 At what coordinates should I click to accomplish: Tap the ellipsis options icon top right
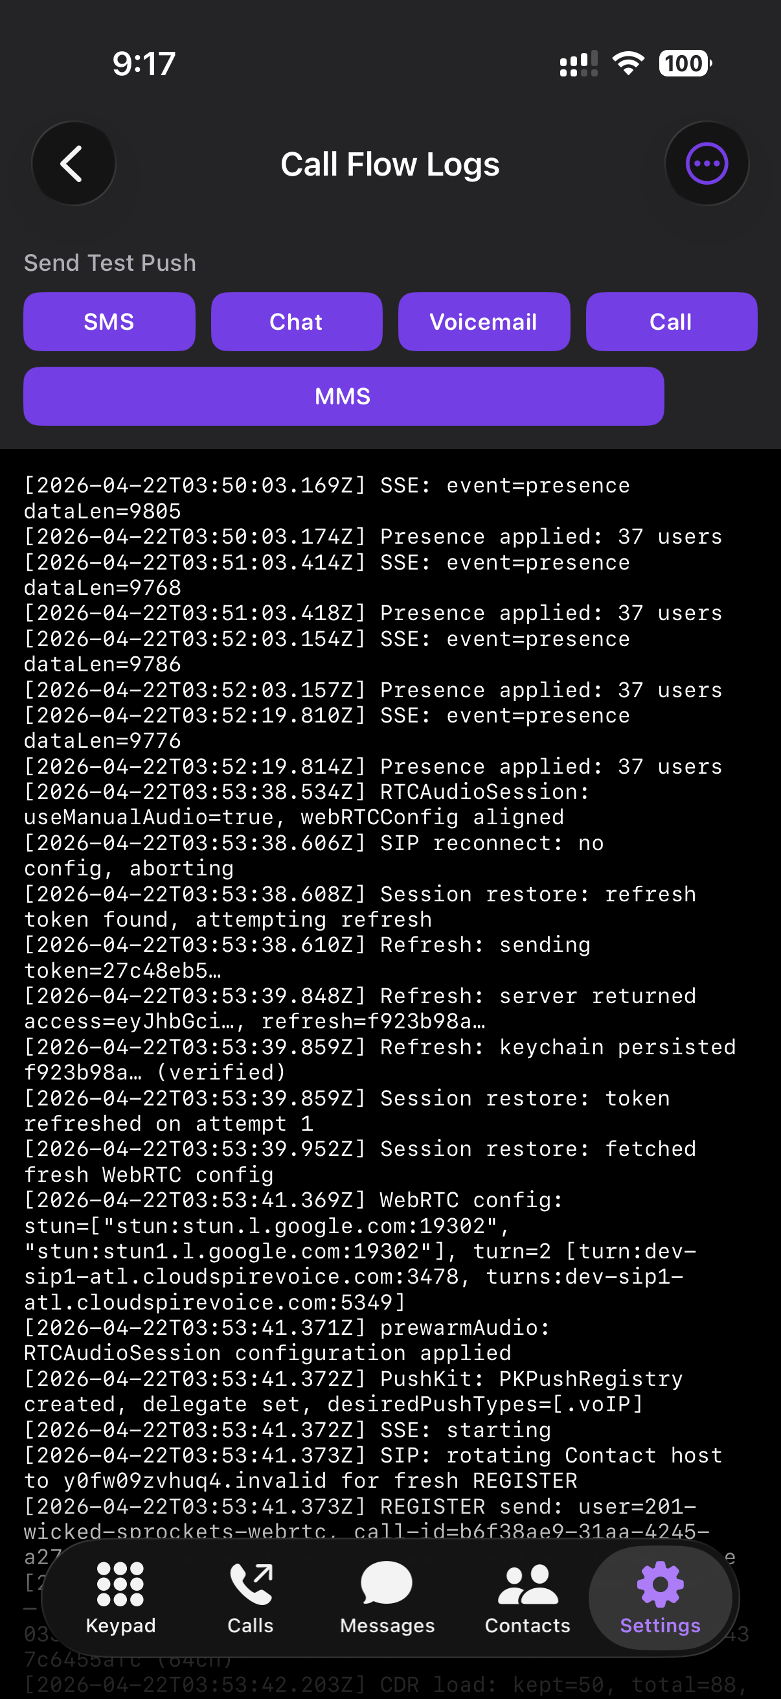[706, 163]
